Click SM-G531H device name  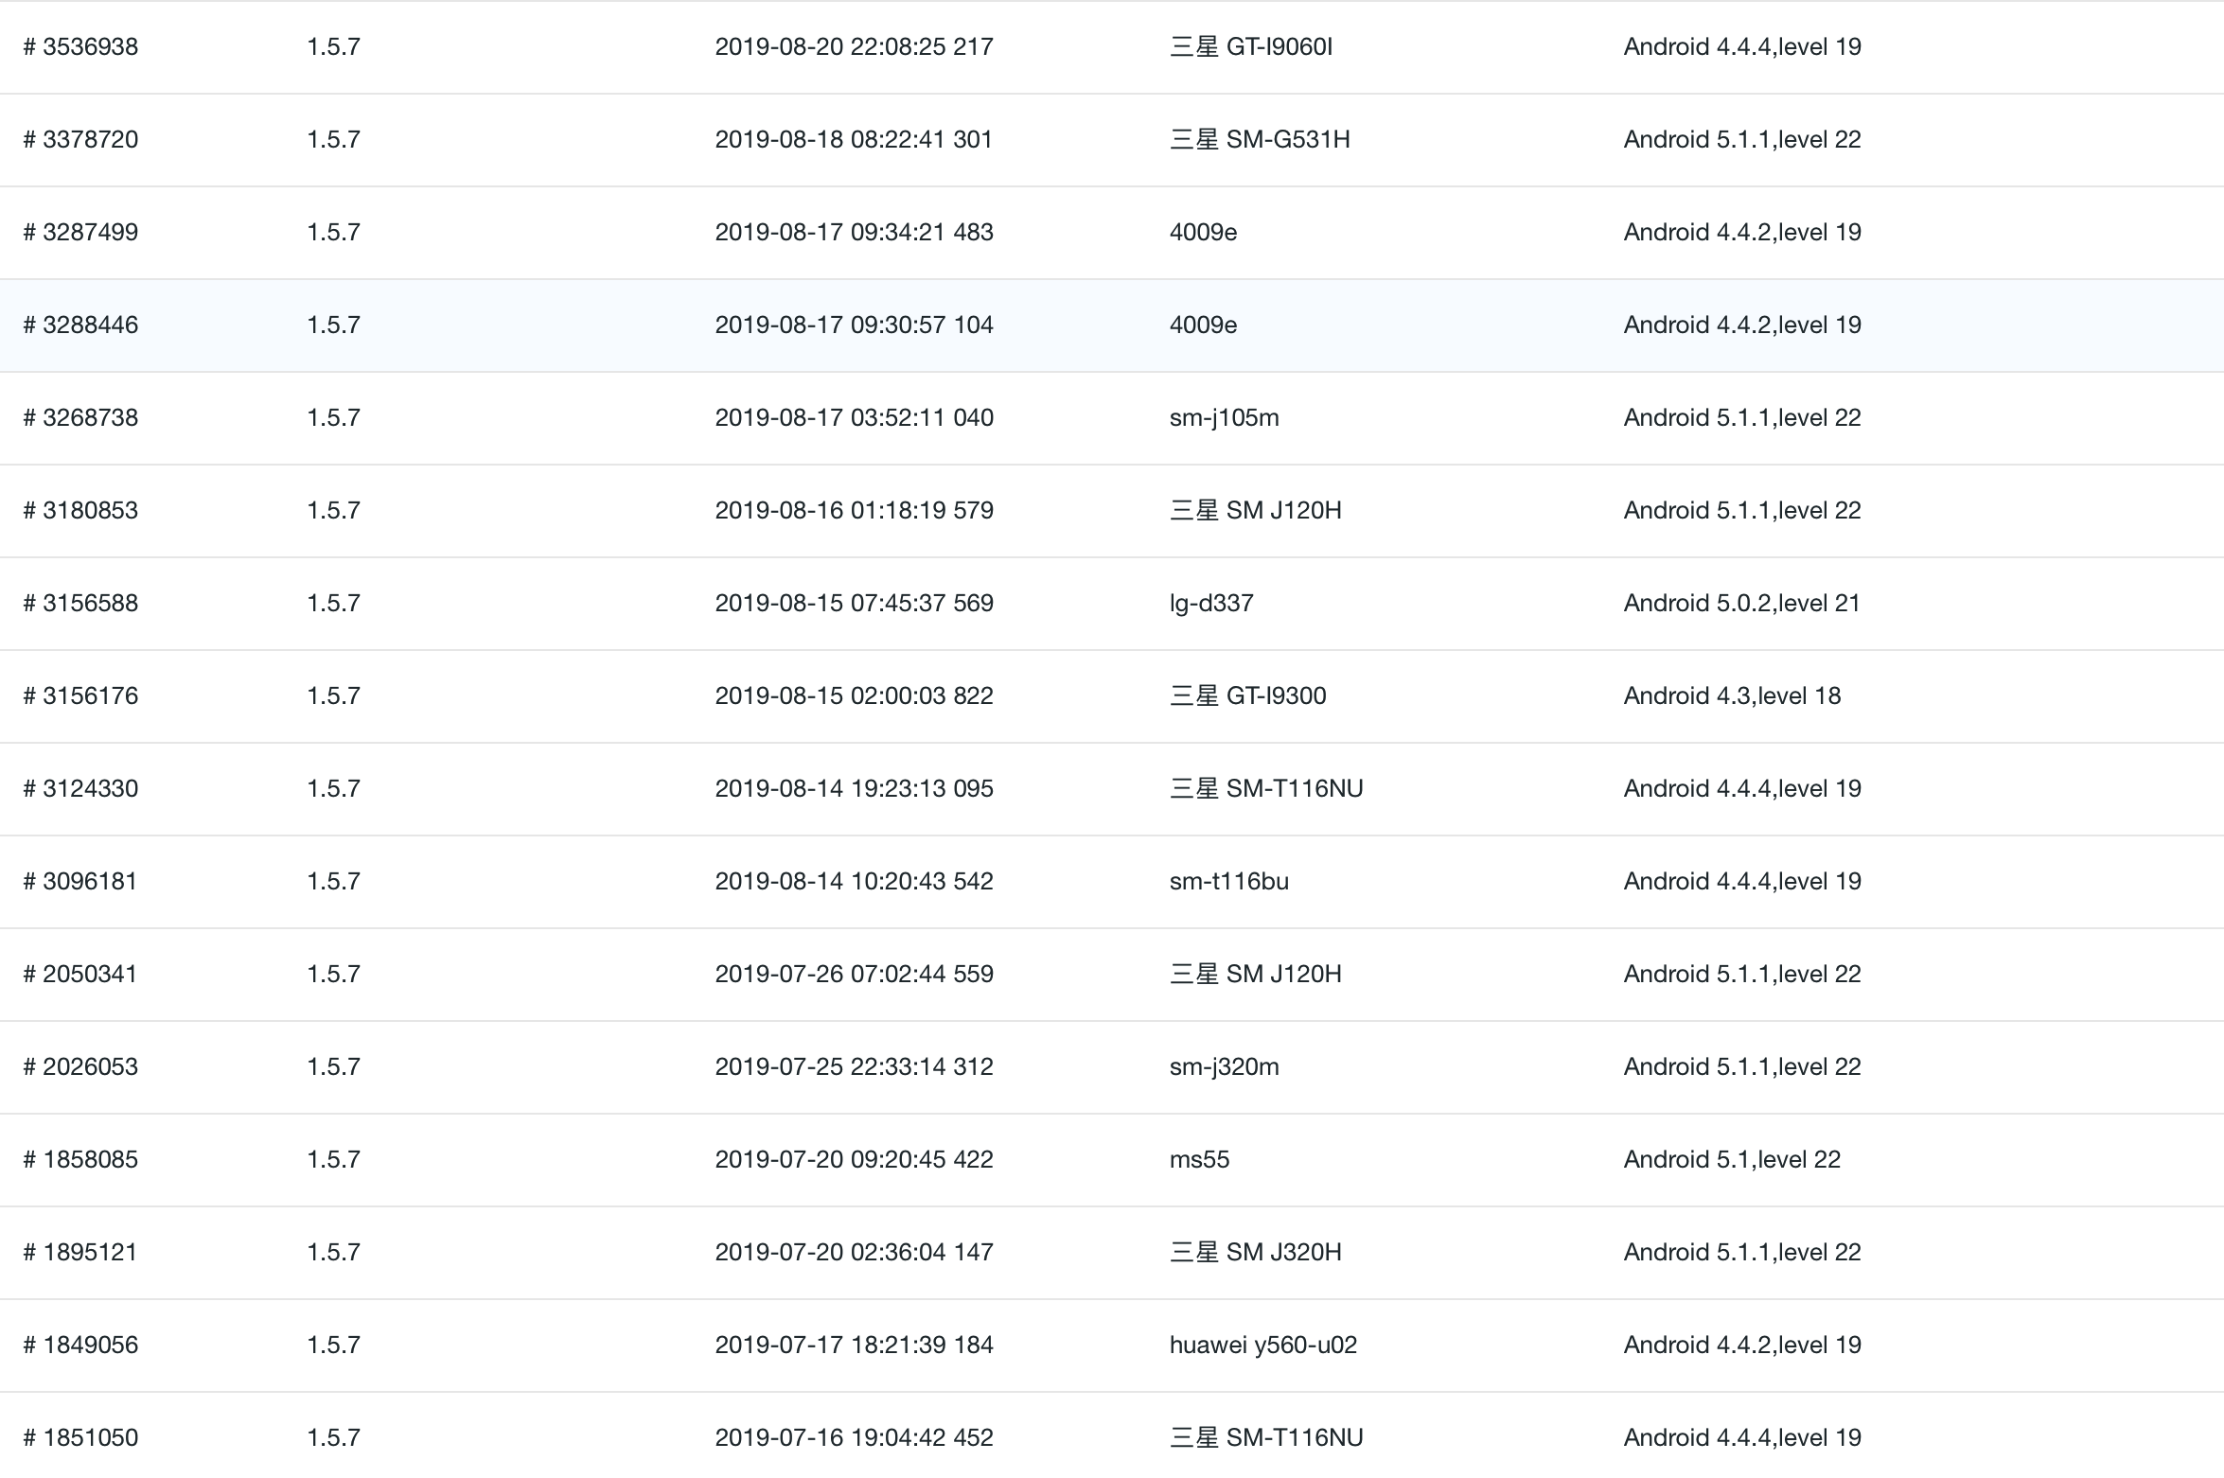click(x=1260, y=139)
